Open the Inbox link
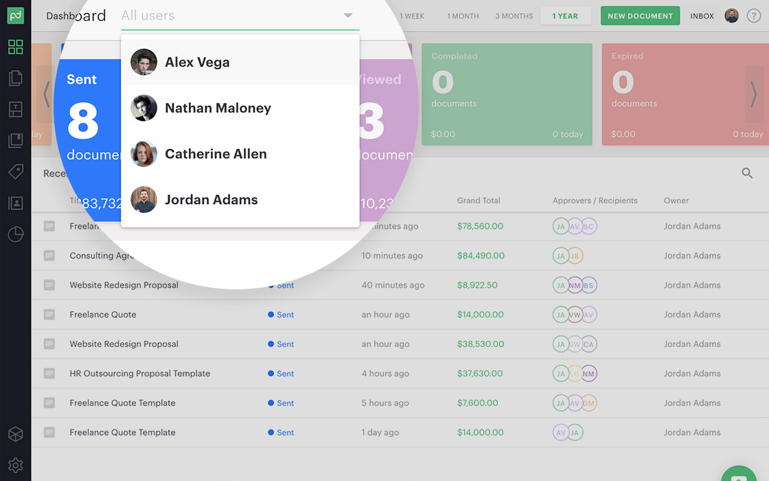769x481 pixels. (x=702, y=16)
